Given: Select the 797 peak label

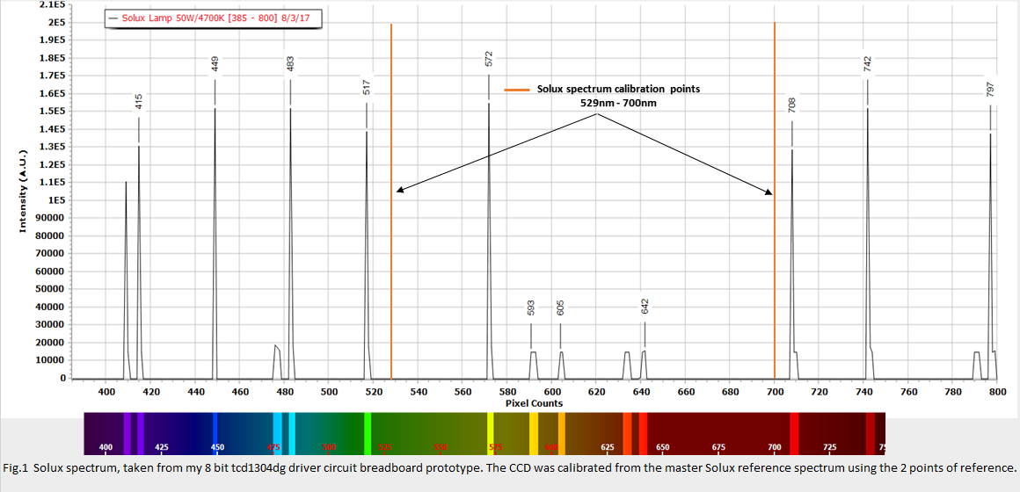Looking at the screenshot, I should 990,90.
